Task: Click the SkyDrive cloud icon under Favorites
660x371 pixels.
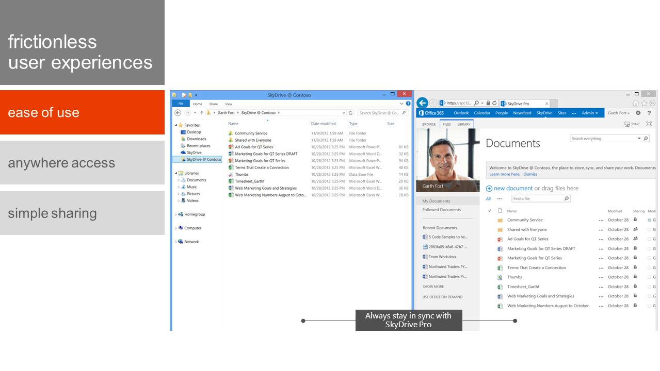Action: [x=183, y=153]
